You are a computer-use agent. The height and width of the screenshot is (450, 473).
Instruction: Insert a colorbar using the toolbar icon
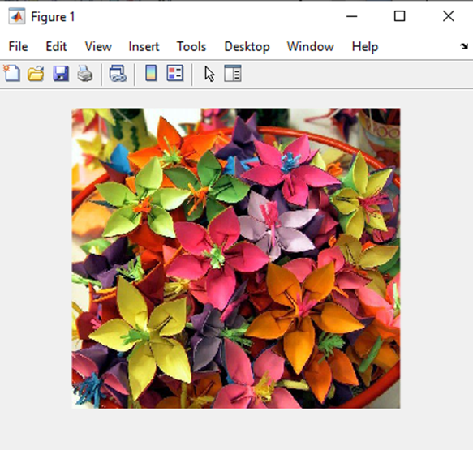(151, 73)
